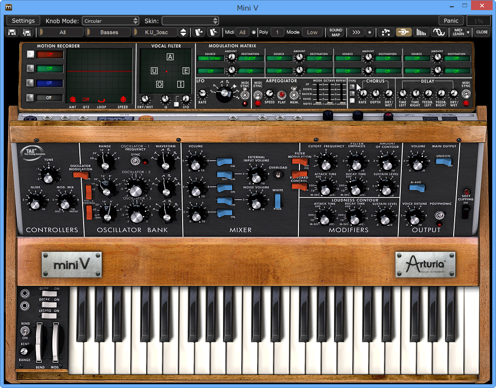Toggle the LFO MIDI Sync switch
Screen dimensions: 496x388
[245, 94]
